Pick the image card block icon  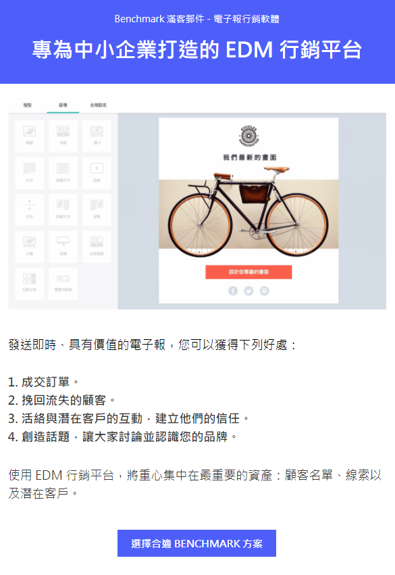click(97, 135)
